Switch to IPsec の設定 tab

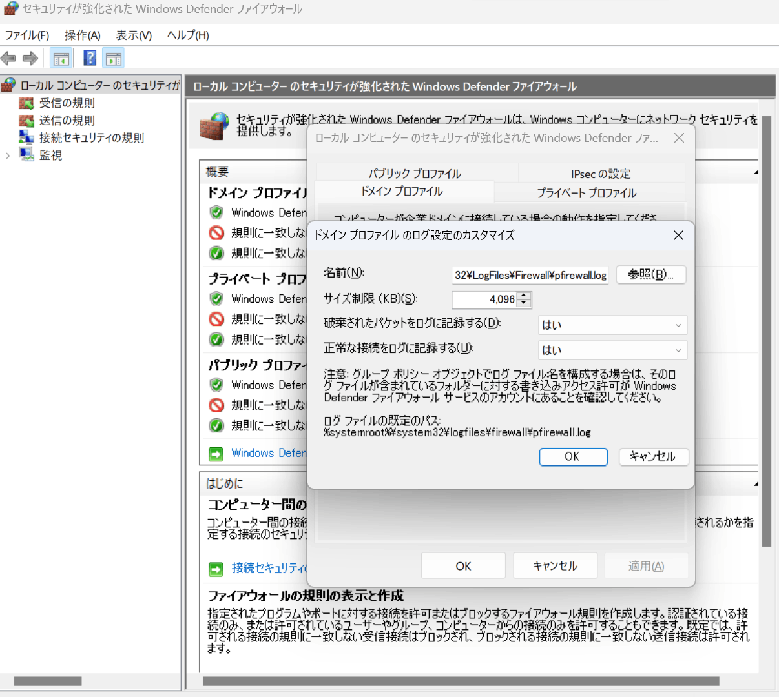[601, 174]
